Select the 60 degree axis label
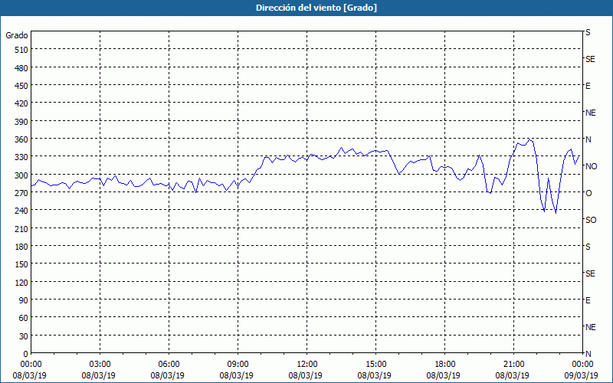 click(24, 318)
